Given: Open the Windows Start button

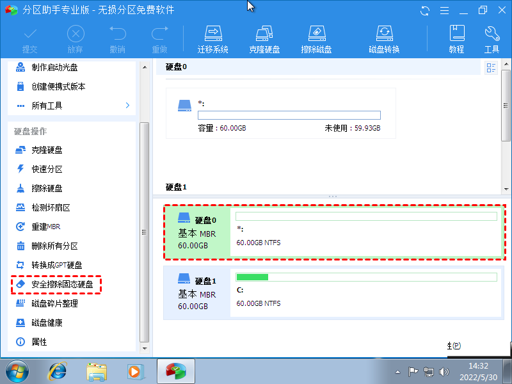Looking at the screenshot, I should (x=17, y=372).
